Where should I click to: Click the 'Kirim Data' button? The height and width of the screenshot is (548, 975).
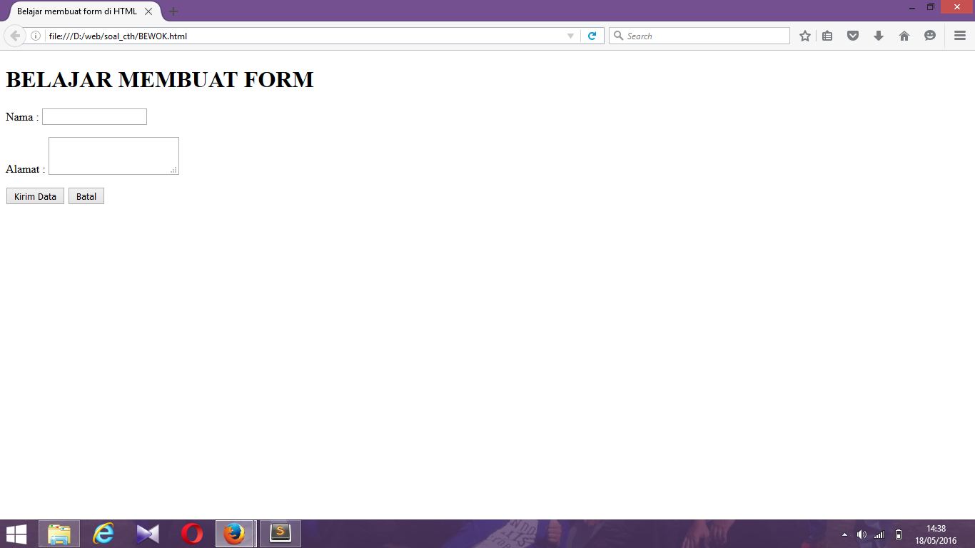(x=34, y=196)
